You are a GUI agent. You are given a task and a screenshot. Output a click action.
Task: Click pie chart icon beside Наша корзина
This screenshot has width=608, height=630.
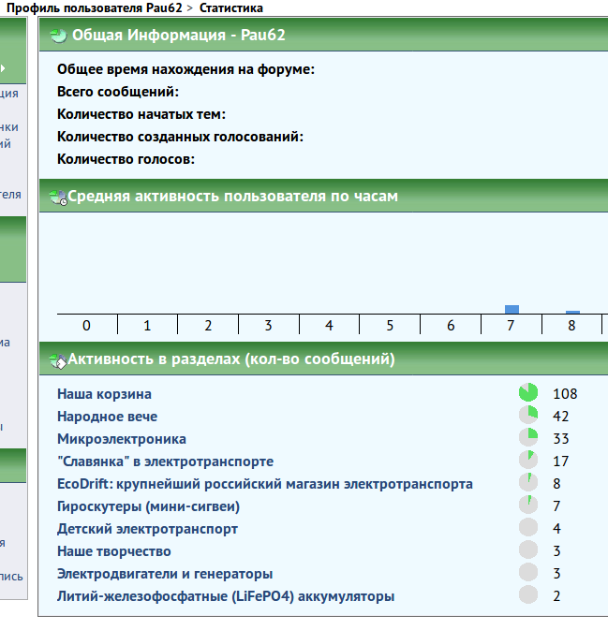tap(528, 393)
